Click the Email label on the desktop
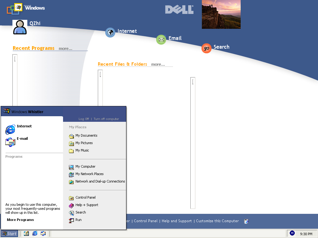Image resolution: width=318 pixels, height=238 pixels. click(x=175, y=38)
